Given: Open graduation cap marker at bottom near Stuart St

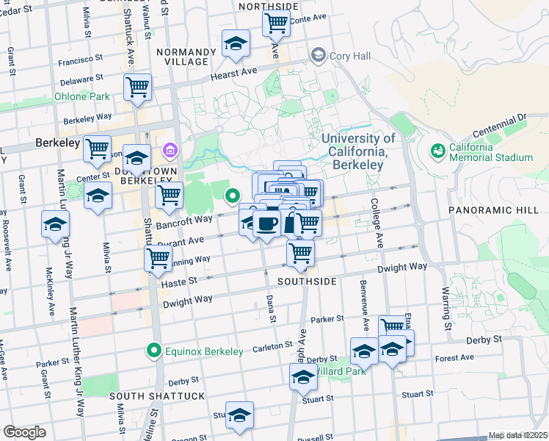Looking at the screenshot, I should pyautogui.click(x=239, y=415).
